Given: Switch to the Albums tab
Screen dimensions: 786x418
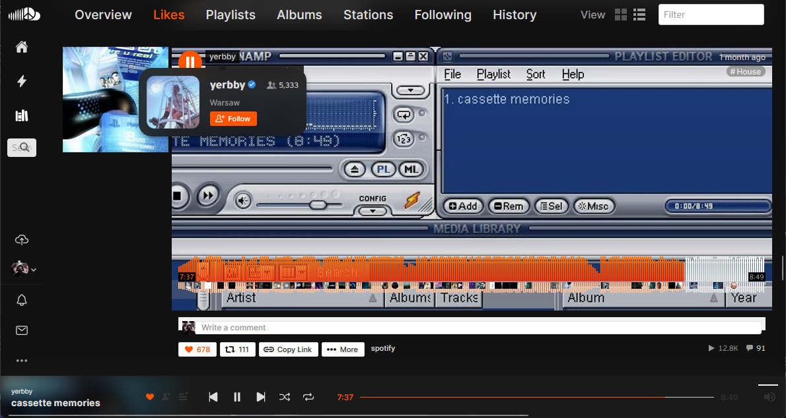Looking at the screenshot, I should click(299, 15).
